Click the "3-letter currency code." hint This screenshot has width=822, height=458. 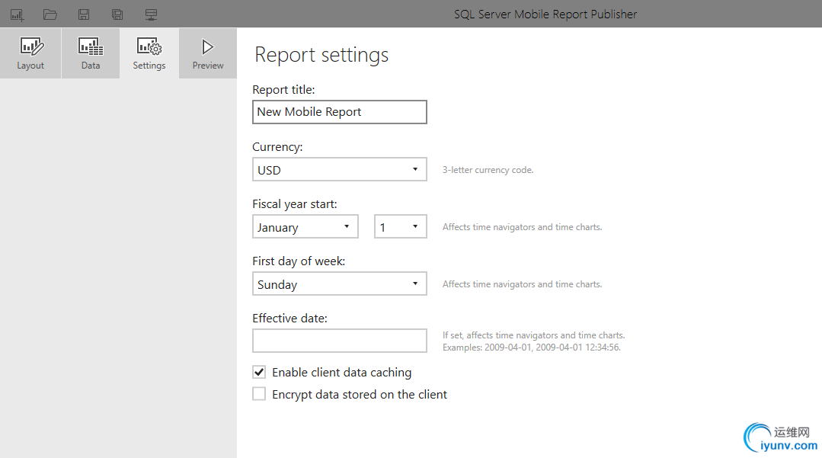[x=488, y=170]
